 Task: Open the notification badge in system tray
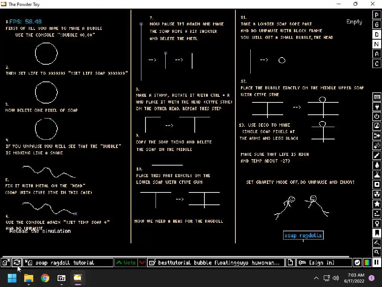click(372, 278)
